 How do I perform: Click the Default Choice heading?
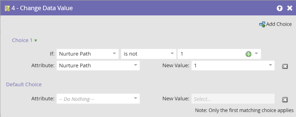point(24,85)
